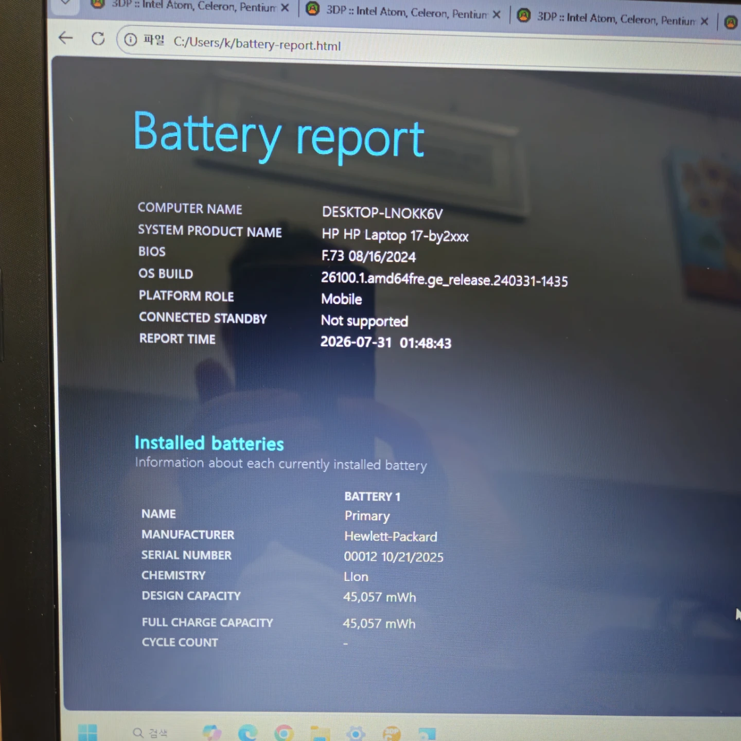Close the third 3DP Intel Atom tab
Viewport: 741px width, 741px height.
pyautogui.click(x=704, y=21)
